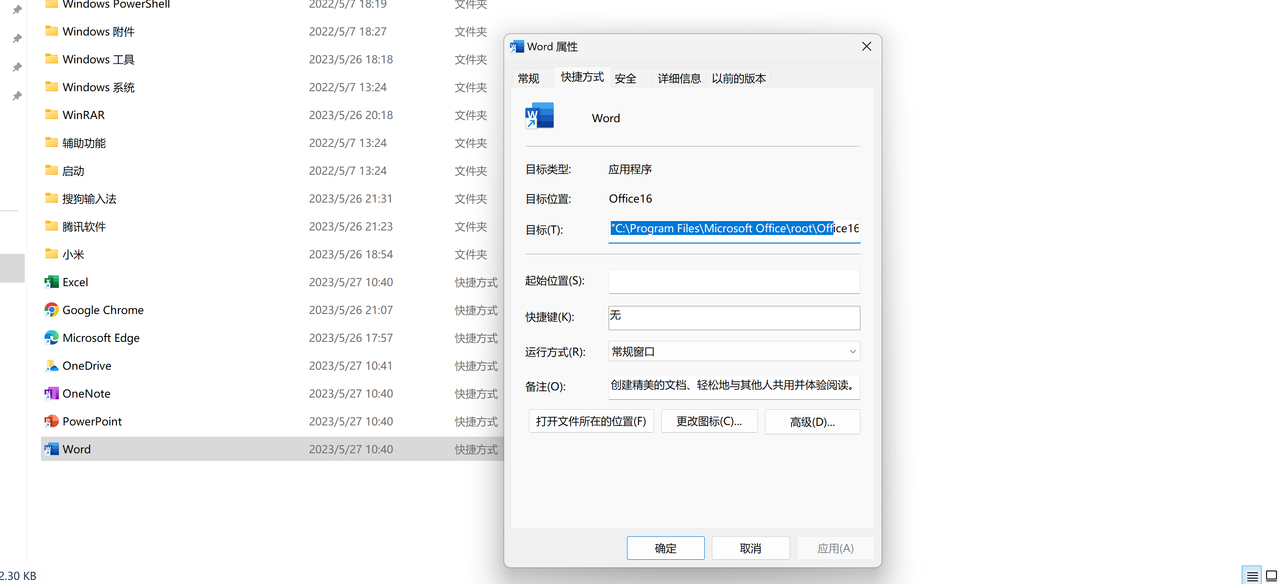Select the OneDrive file name
Image resolution: width=1285 pixels, height=584 pixels.
pos(87,366)
